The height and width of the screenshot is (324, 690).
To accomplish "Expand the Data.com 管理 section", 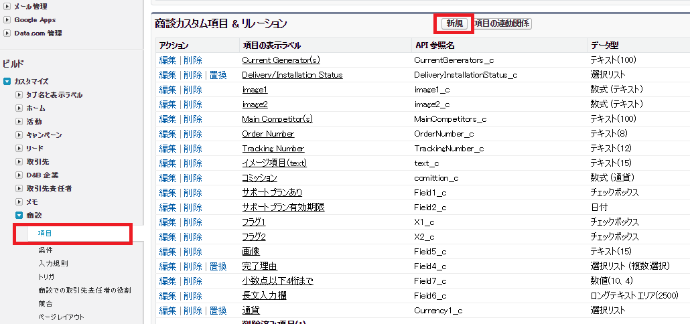I will [7, 33].
